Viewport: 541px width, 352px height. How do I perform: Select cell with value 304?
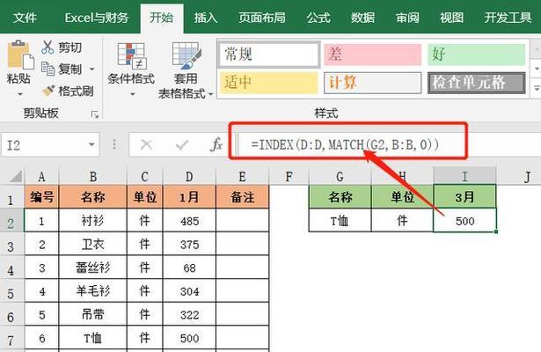pos(189,291)
